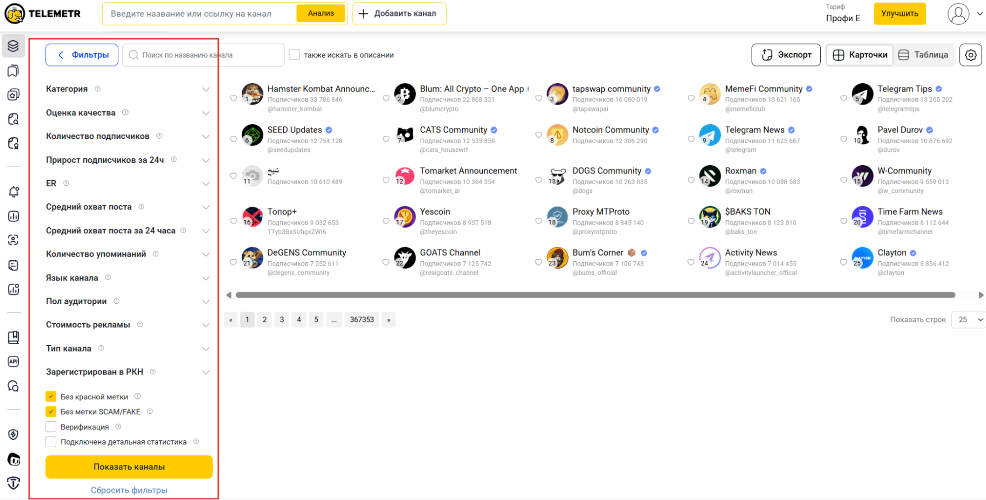Click 'Сбросить фильтры' link
This screenshot has height=500, width=986.
tap(129, 490)
